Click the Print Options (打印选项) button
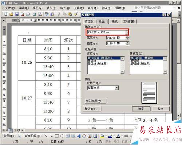 point(95,101)
